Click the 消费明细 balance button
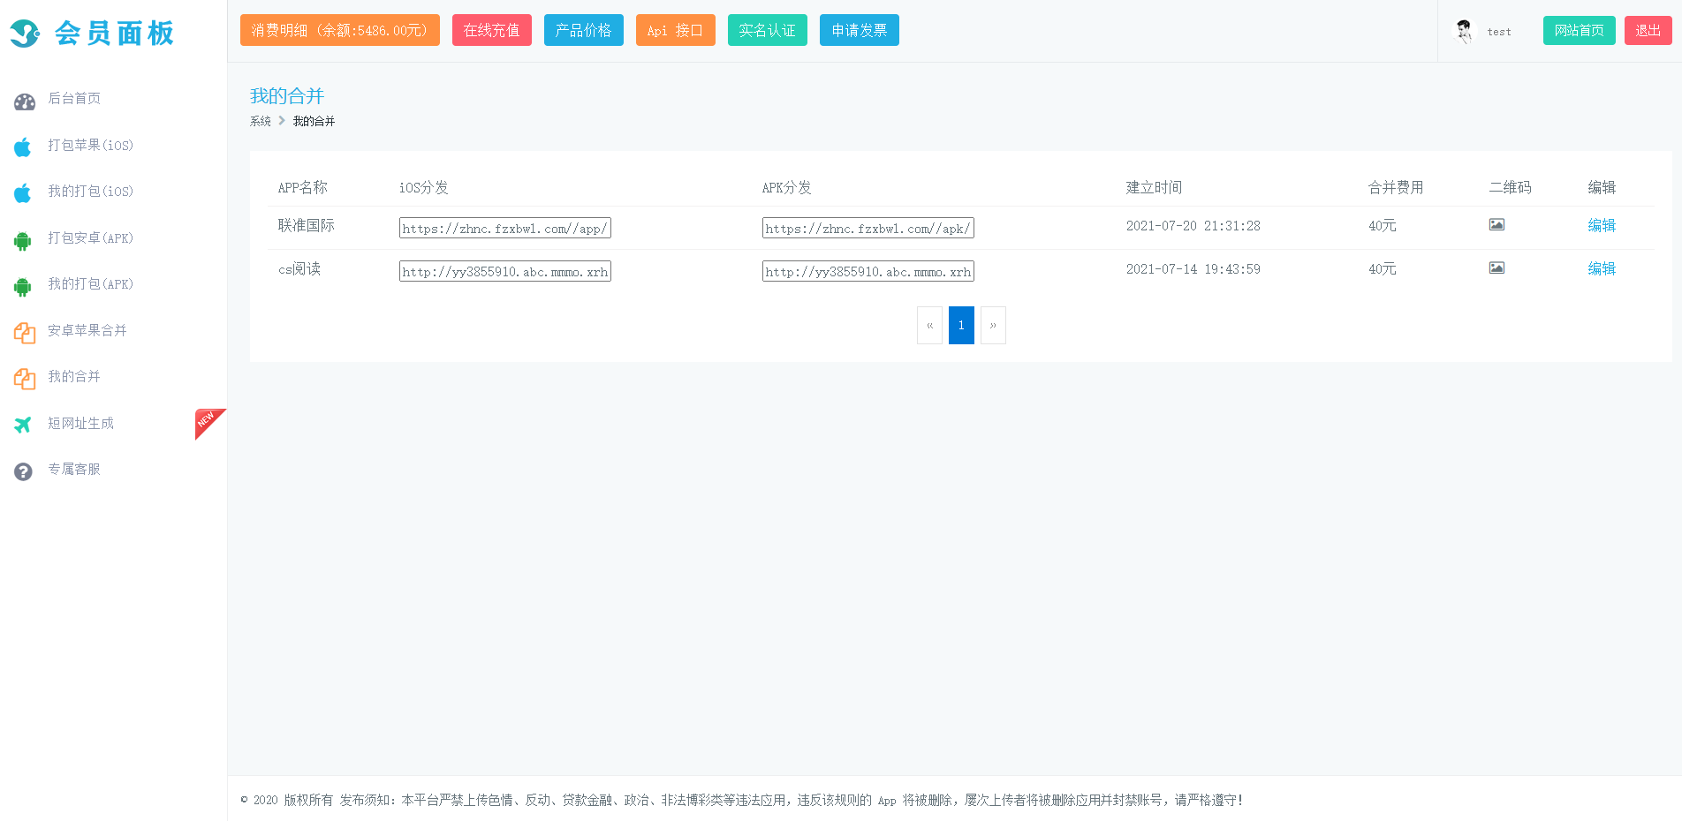 click(339, 31)
